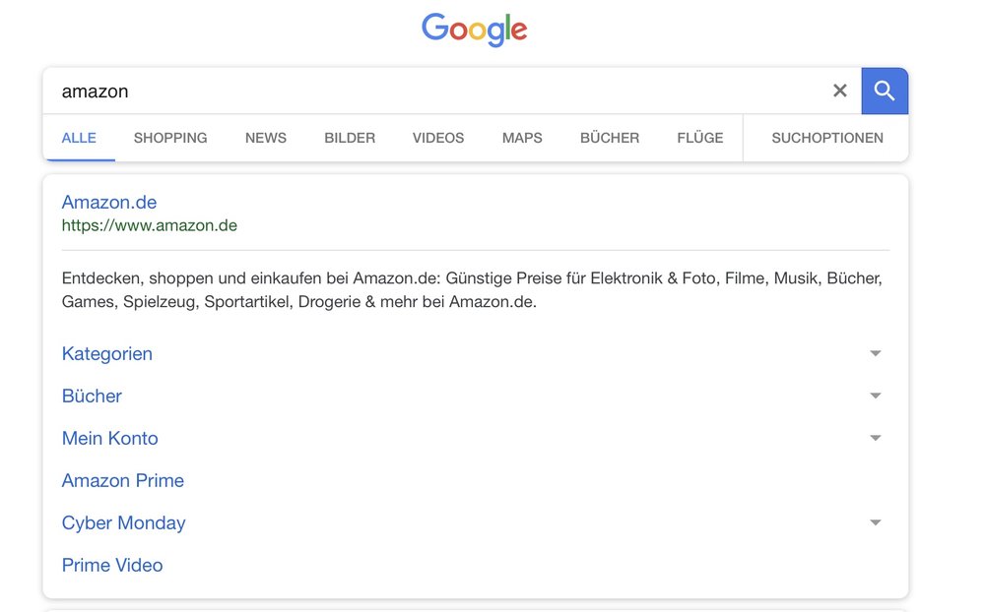This screenshot has height=612, width=985.
Task: Expand the Mein Konto arrow
Action: (875, 439)
